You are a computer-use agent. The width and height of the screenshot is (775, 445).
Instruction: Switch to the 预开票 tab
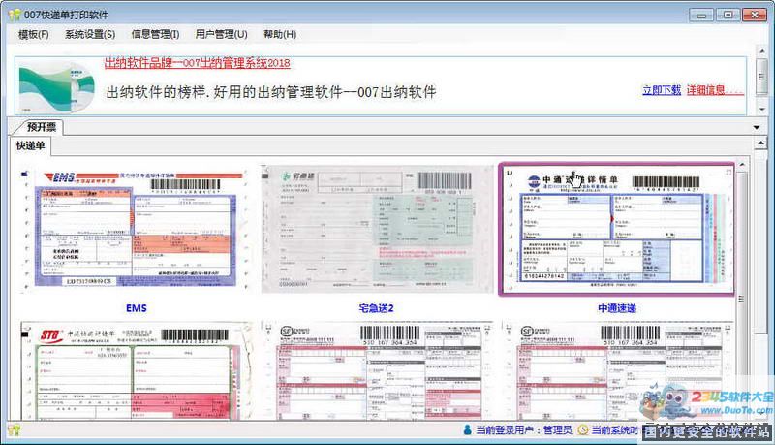[41, 127]
